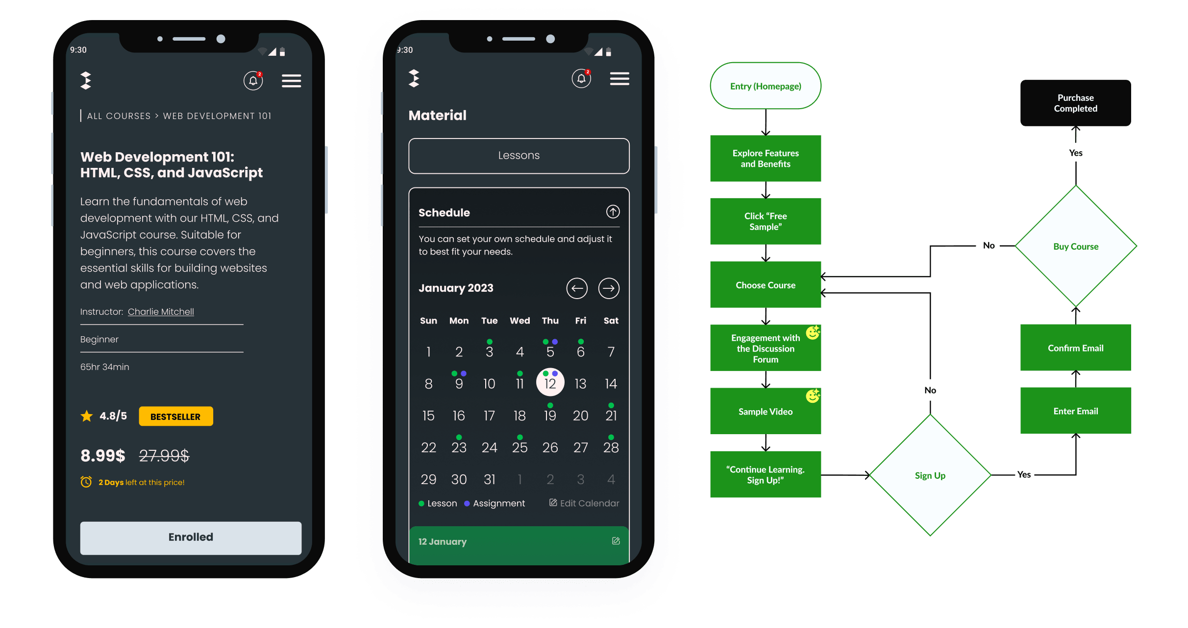This screenshot has height=628, width=1188.
Task: Select the Enrolled button on course page
Action: (x=191, y=536)
